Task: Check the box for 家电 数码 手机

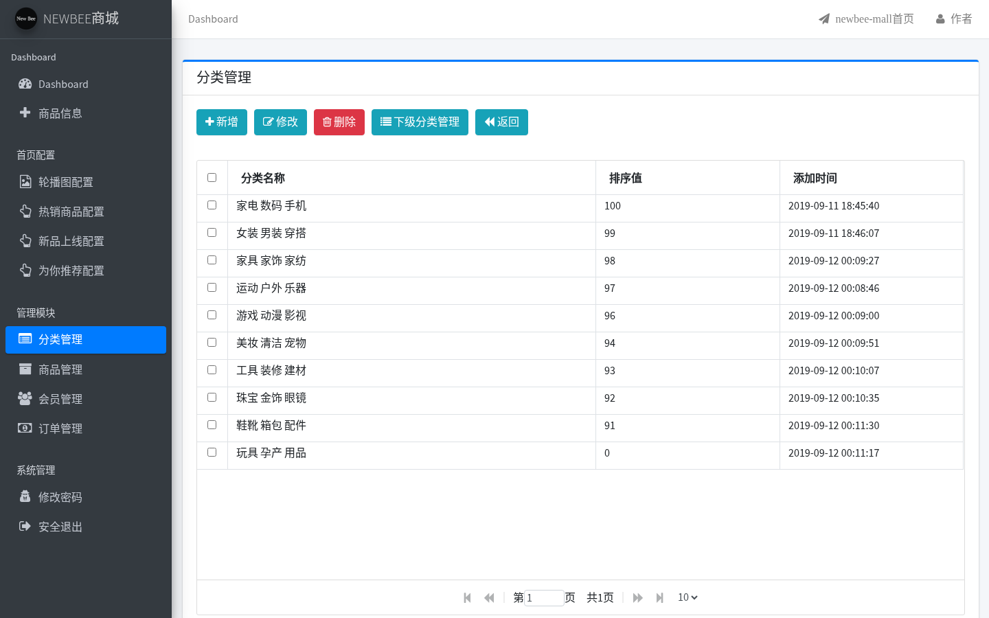Action: point(212,205)
